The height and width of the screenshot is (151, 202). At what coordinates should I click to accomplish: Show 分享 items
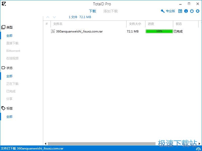(x=9, y=99)
